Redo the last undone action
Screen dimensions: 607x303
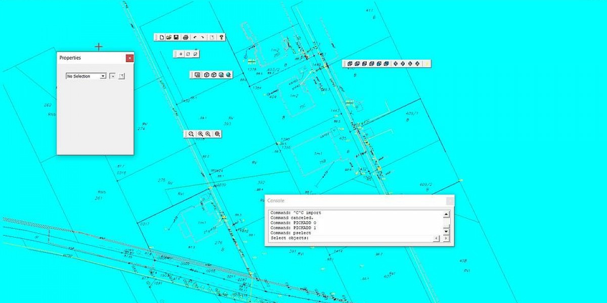click(203, 37)
